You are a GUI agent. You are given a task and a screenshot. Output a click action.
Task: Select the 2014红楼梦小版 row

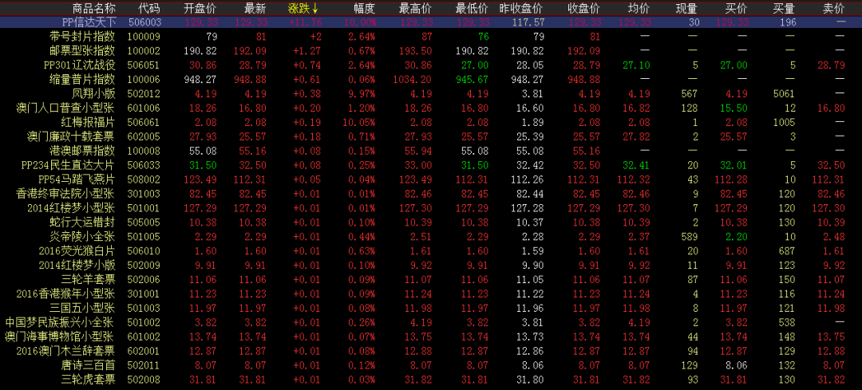coord(431,265)
